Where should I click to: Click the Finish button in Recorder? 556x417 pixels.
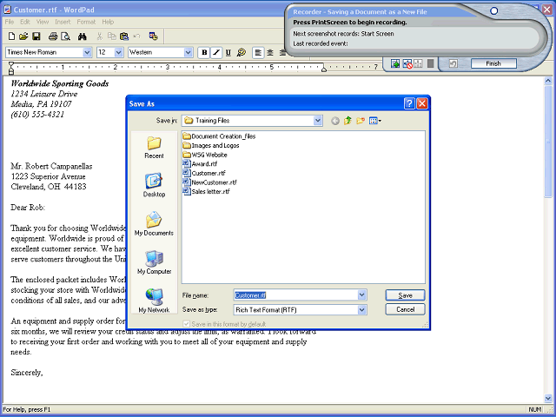(493, 63)
